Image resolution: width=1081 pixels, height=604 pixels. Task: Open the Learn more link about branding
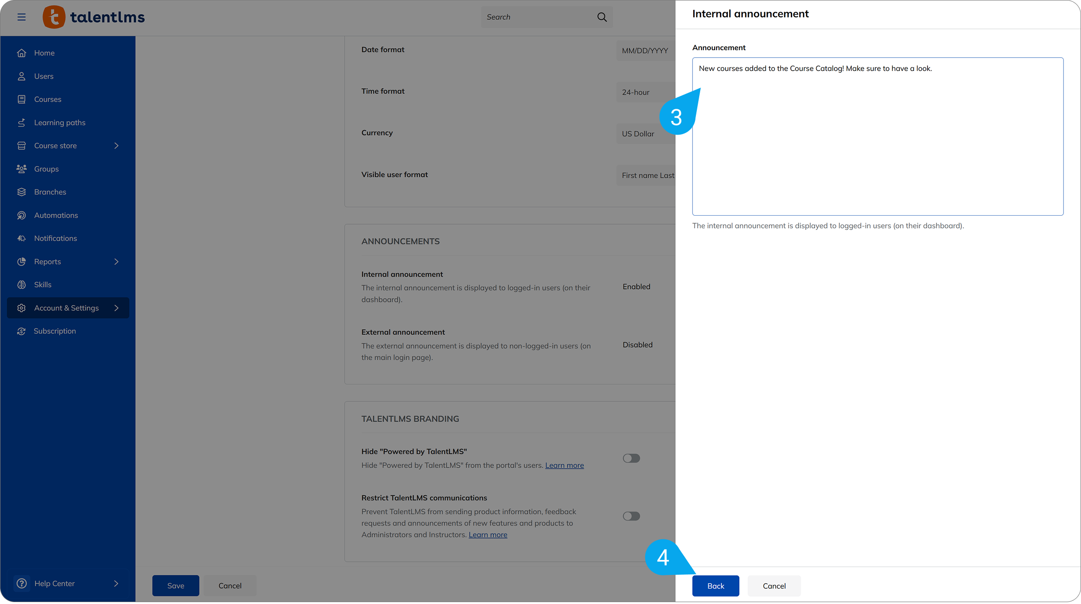(x=564, y=465)
